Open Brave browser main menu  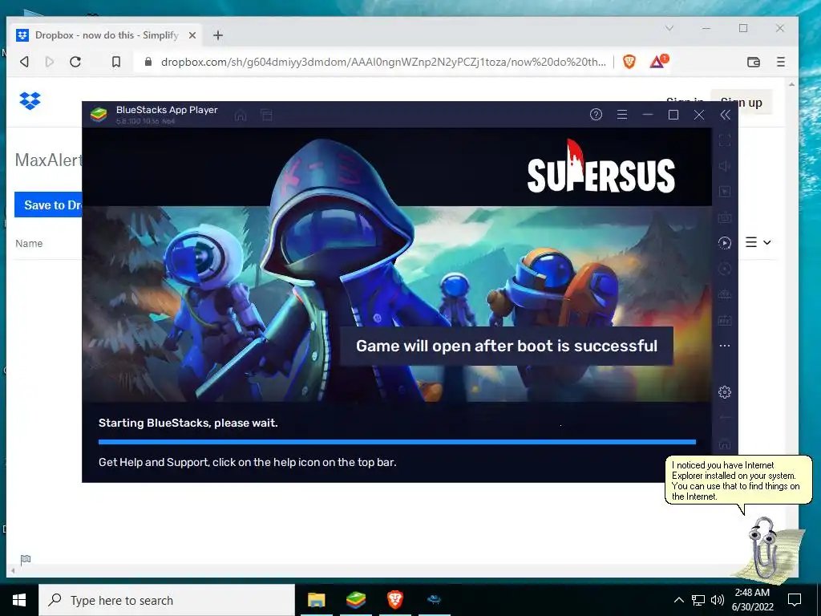(x=781, y=62)
